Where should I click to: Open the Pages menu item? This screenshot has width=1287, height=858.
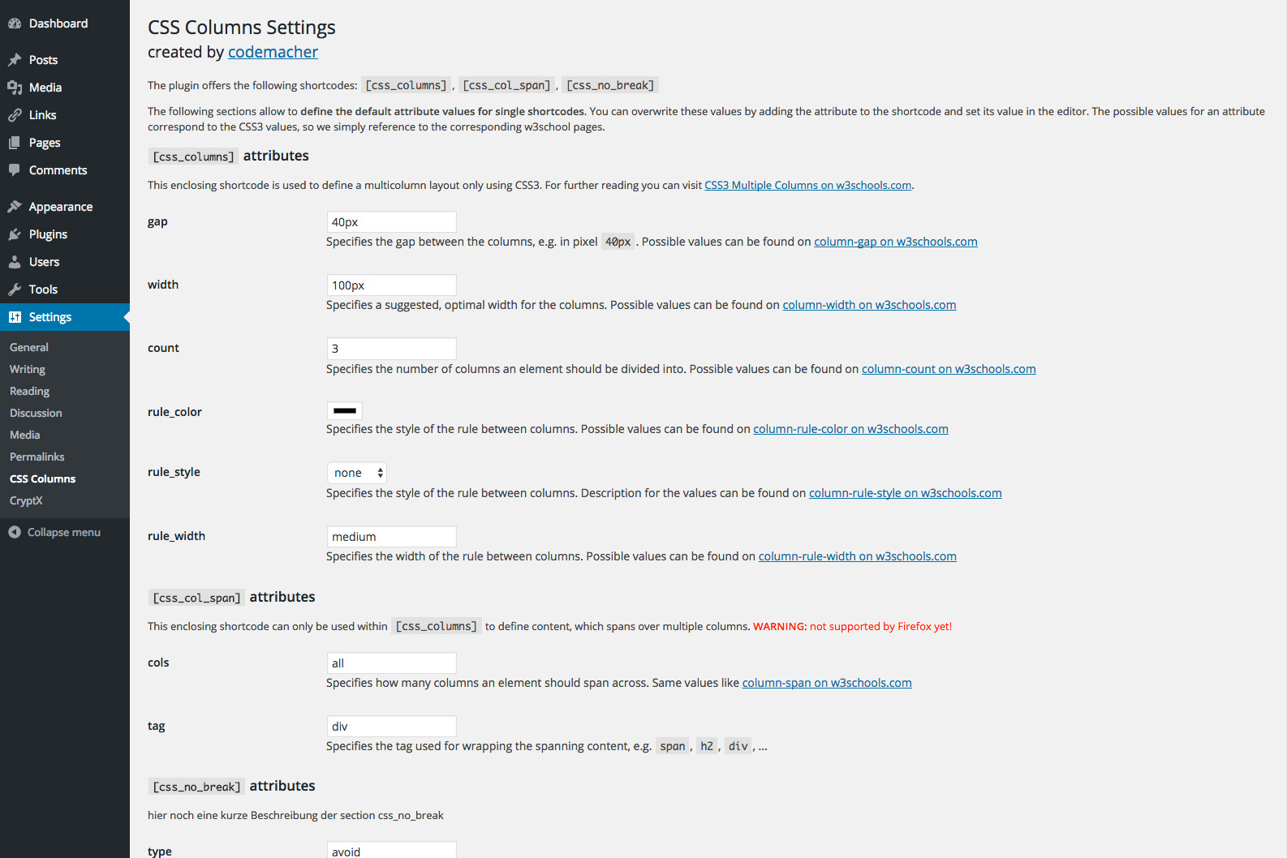coord(65,143)
